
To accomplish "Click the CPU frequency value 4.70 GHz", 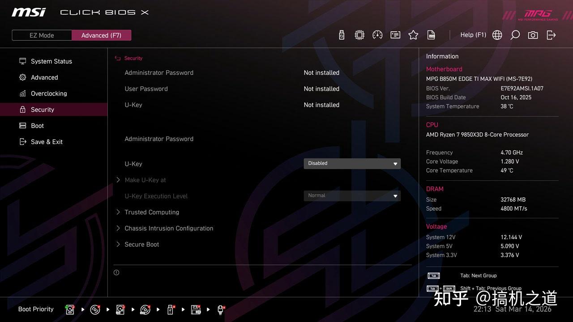I will point(512,153).
